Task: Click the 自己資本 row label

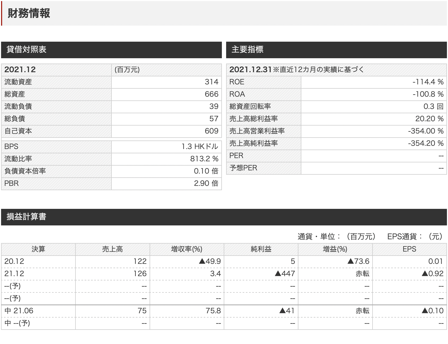Action: (x=18, y=131)
